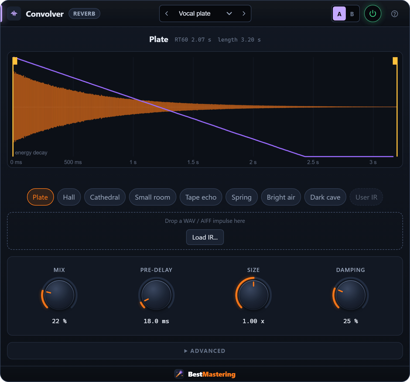Select the Hall impulse type
The width and height of the screenshot is (410, 382).
[69, 197]
